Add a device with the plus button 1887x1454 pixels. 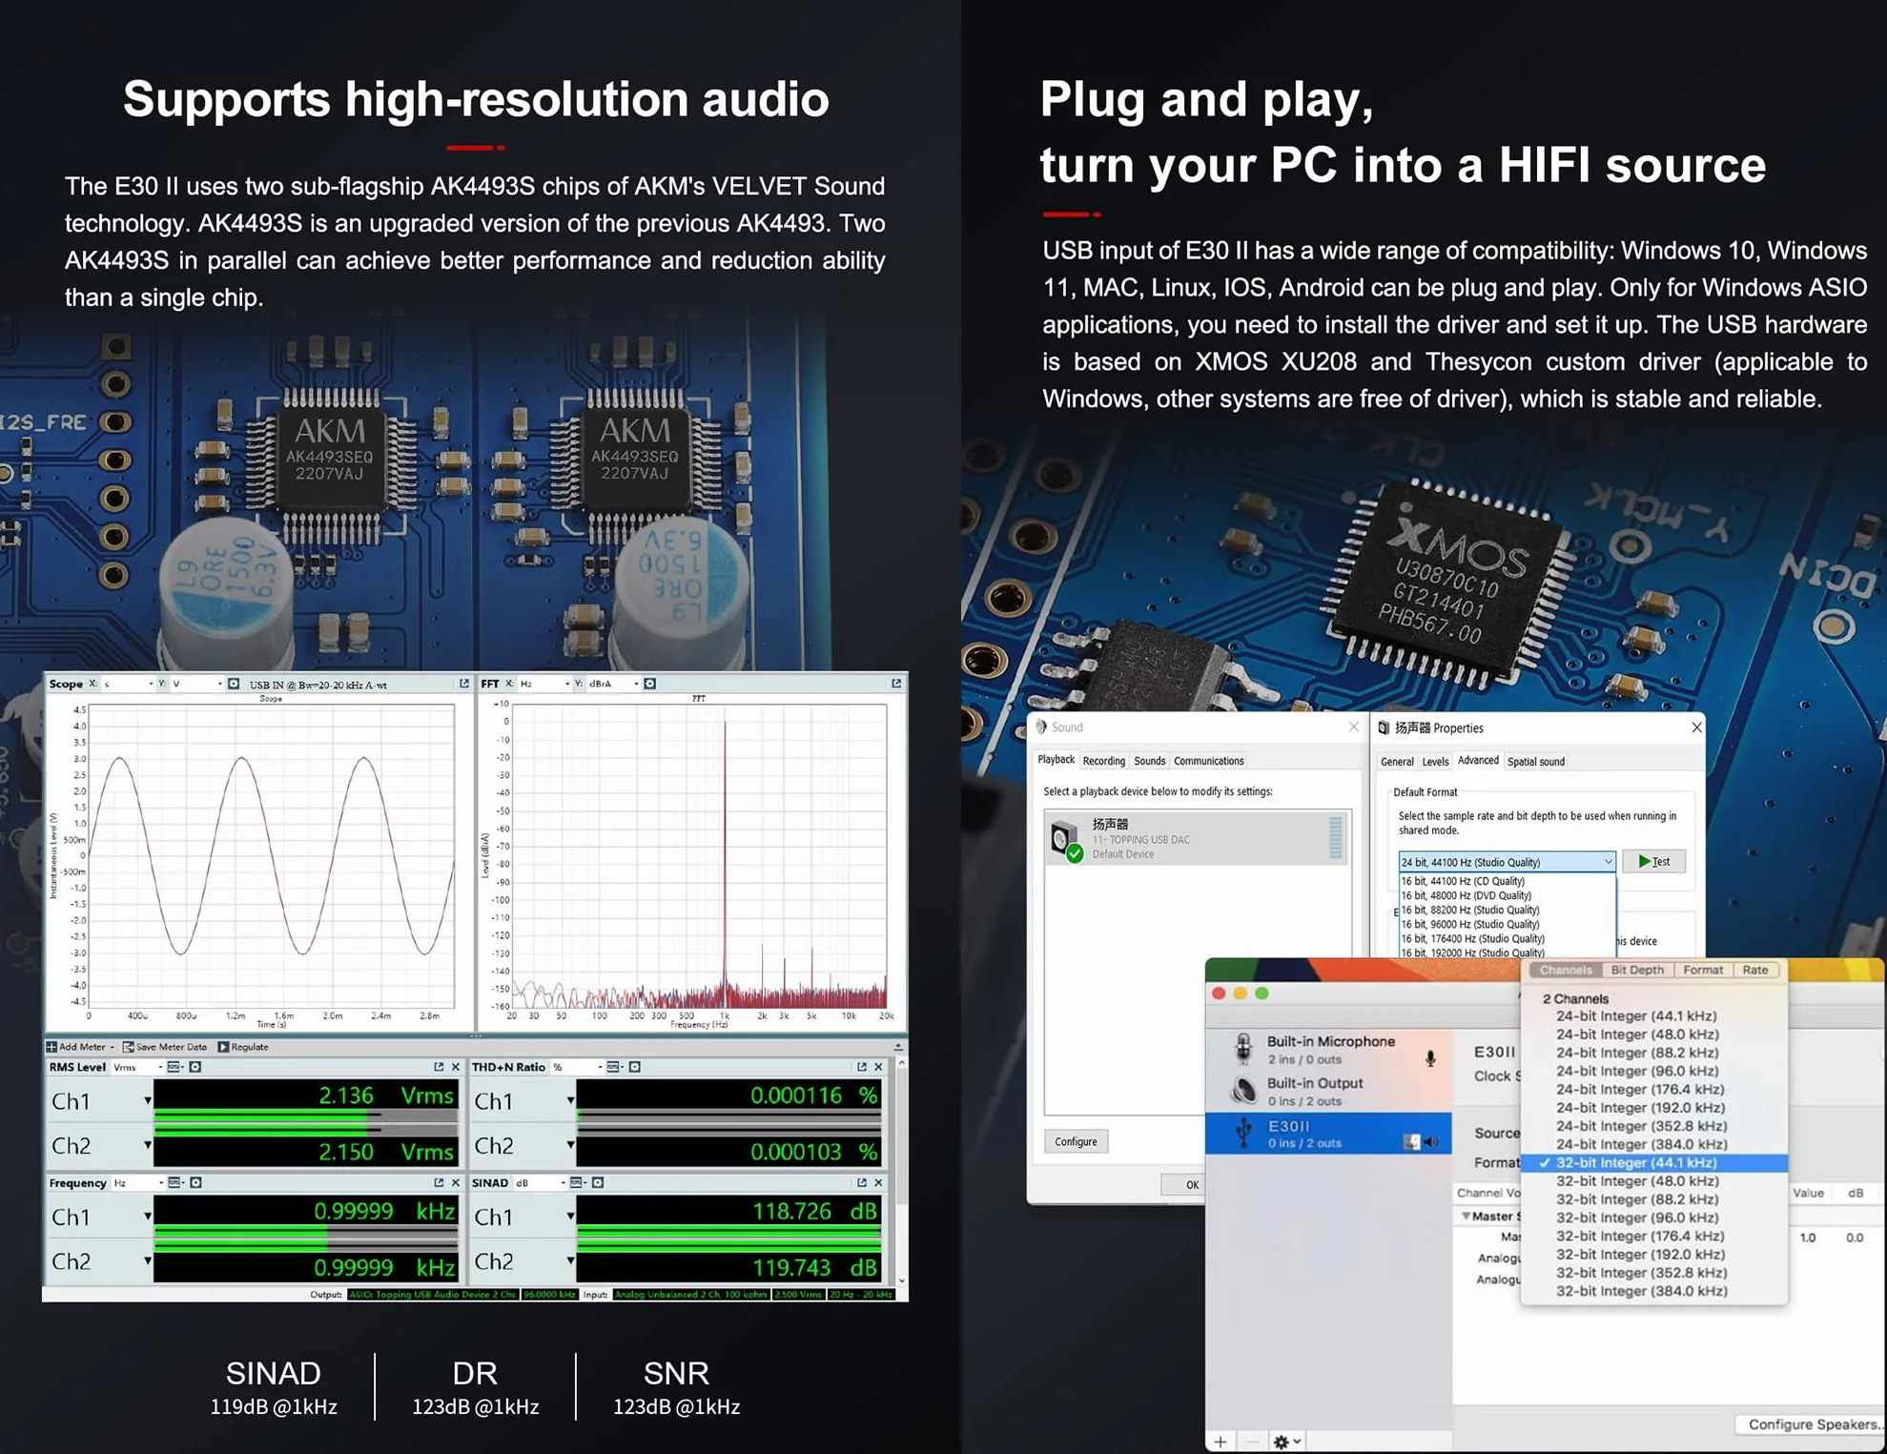[x=1220, y=1442]
